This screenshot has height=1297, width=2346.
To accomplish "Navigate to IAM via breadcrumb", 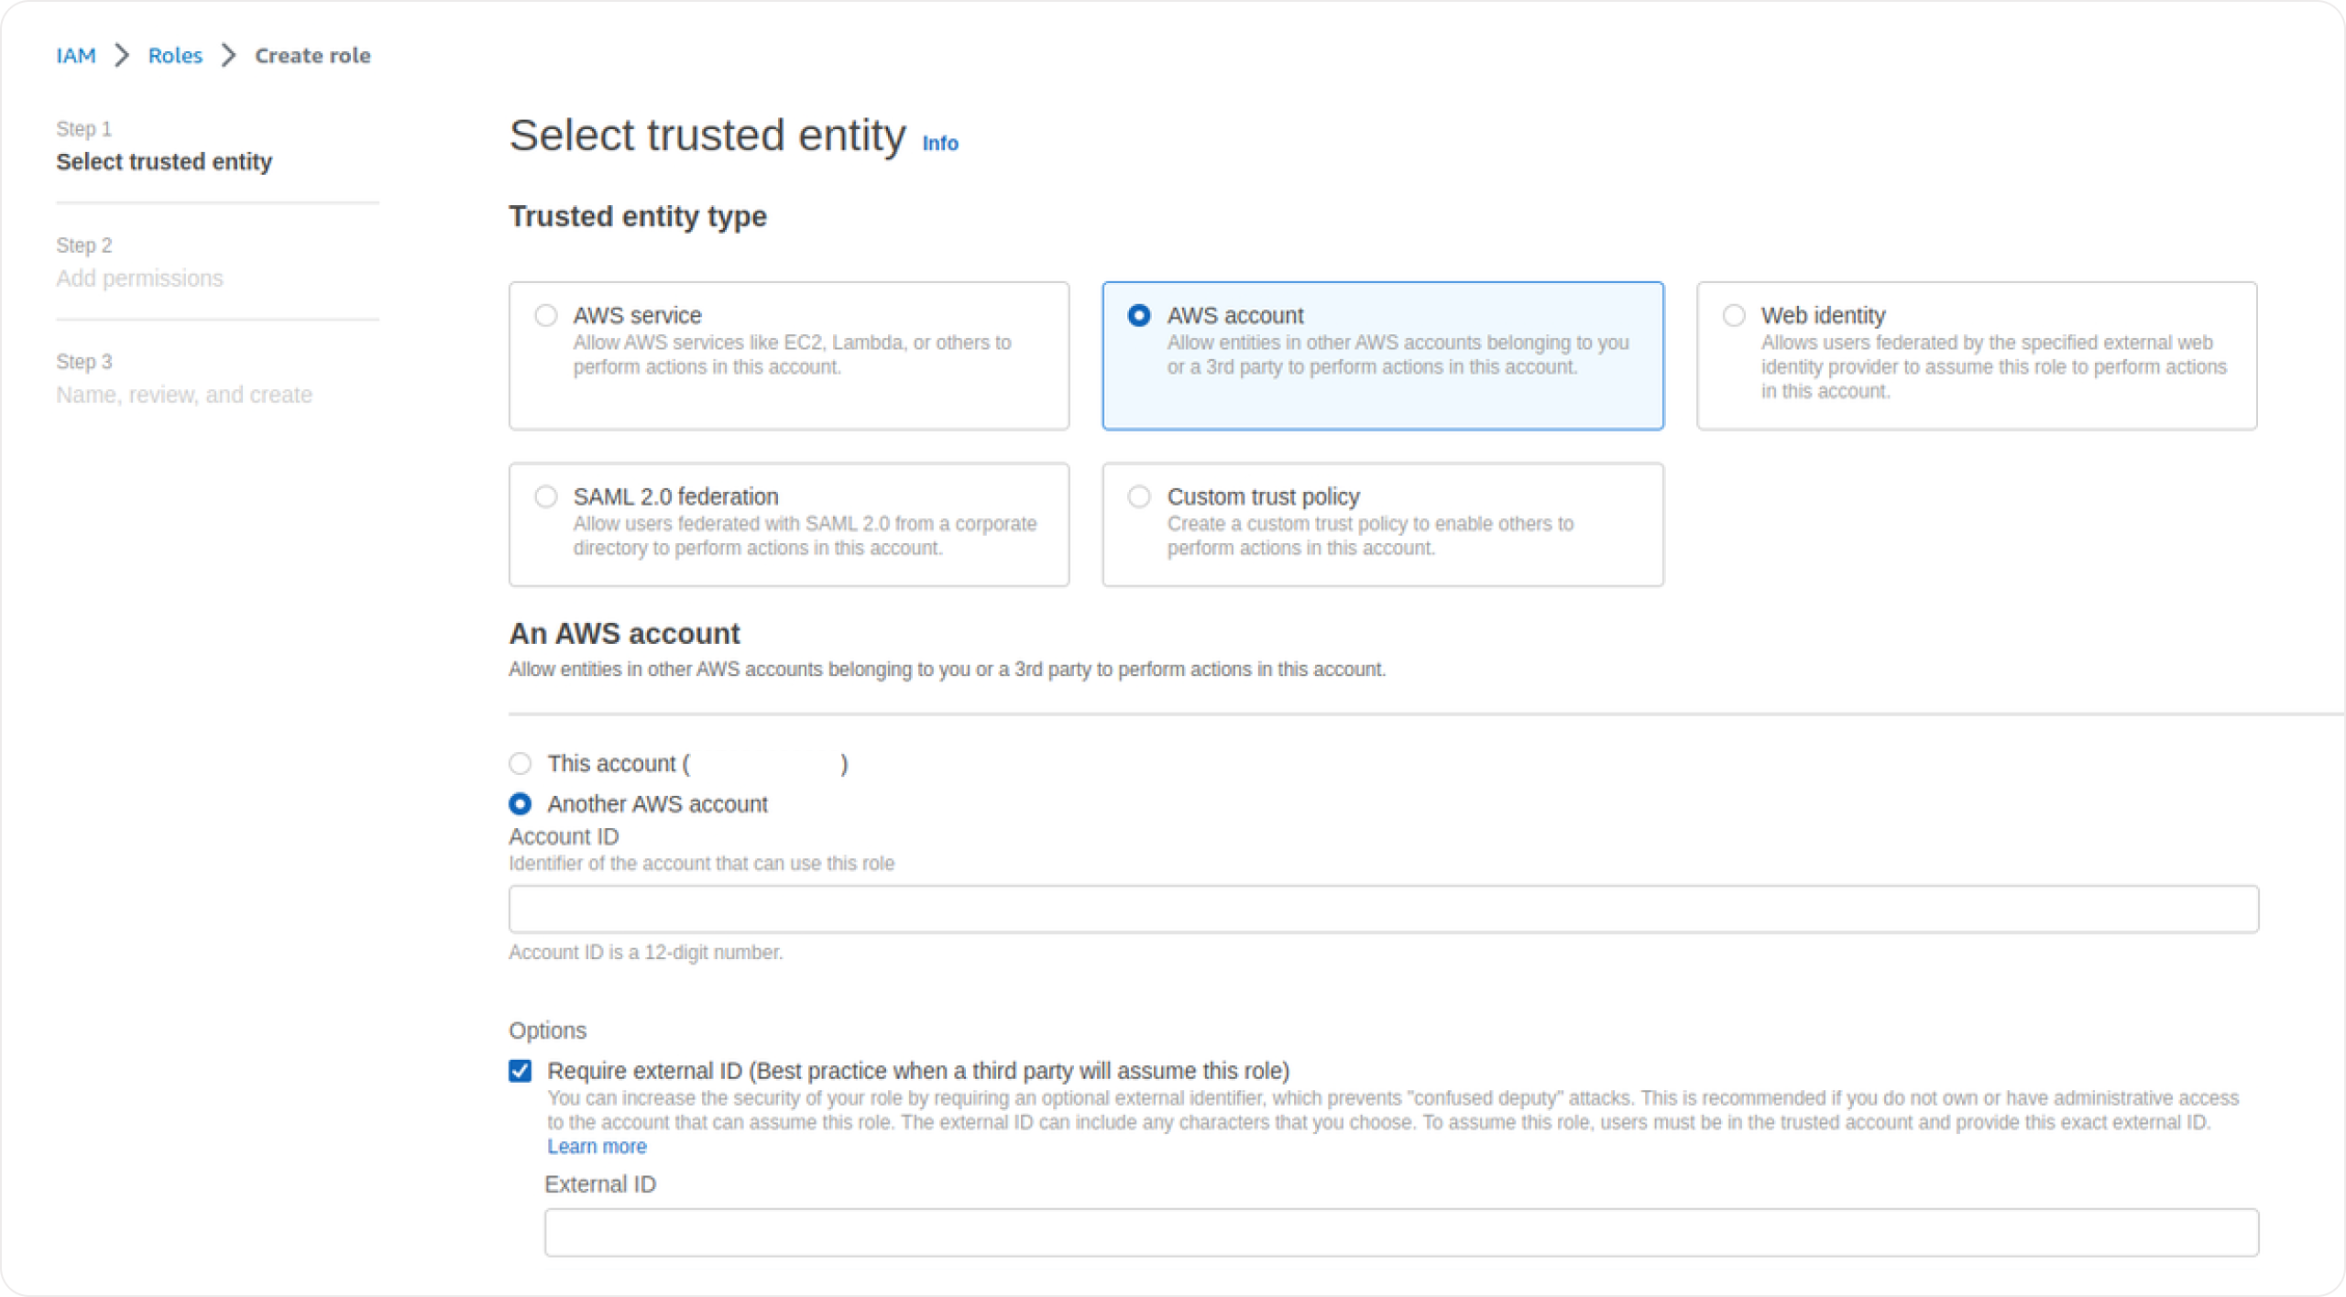I will coord(76,55).
